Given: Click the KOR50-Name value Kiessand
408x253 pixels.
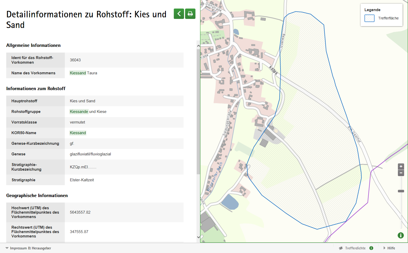Looking at the screenshot, I should (x=78, y=133).
